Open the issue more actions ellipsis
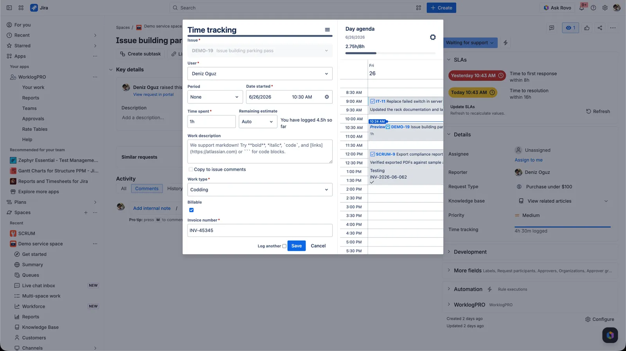 (x=613, y=28)
